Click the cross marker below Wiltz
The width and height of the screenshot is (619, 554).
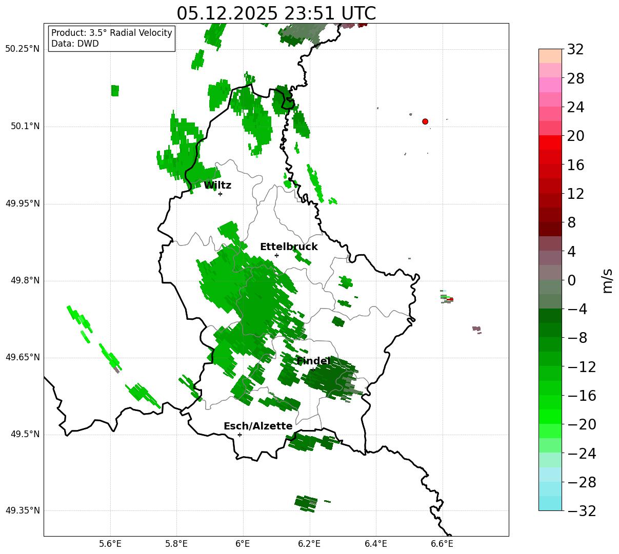tap(220, 194)
